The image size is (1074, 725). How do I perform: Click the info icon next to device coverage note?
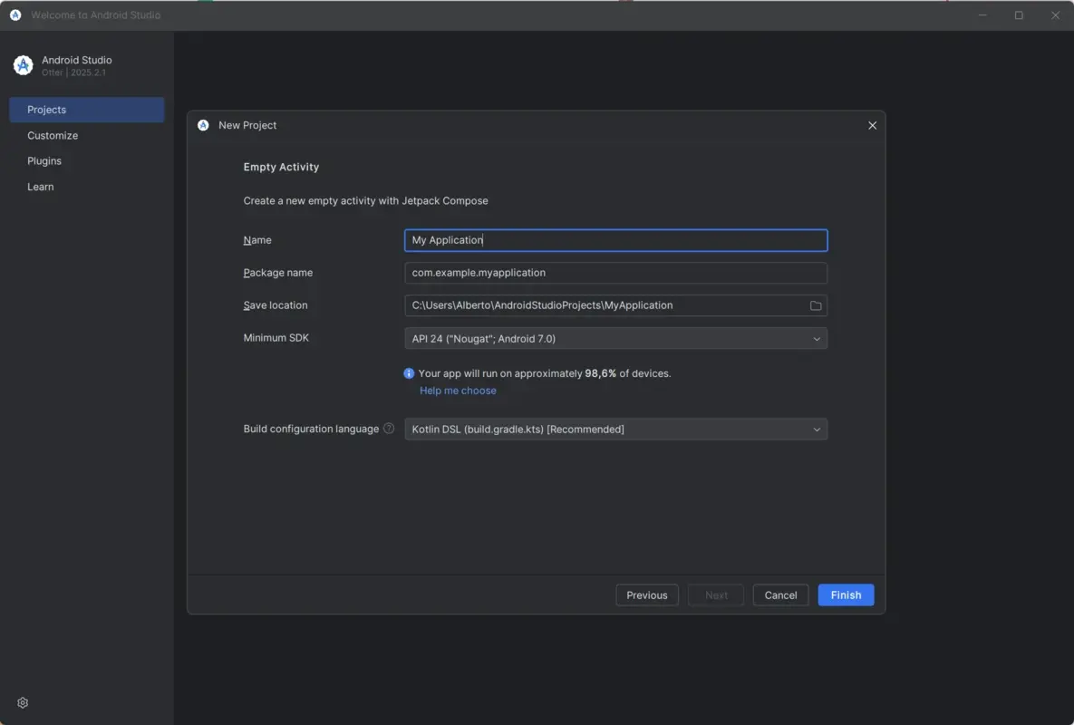coord(408,372)
